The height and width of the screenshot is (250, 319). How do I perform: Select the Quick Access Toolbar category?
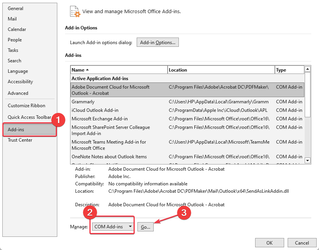click(28, 117)
